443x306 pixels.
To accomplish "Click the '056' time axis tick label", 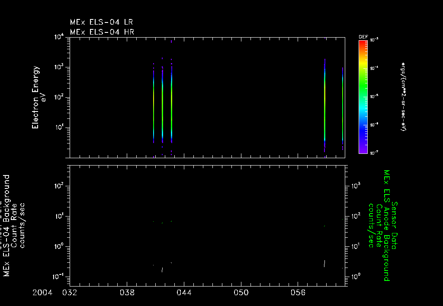I will click(298, 293).
